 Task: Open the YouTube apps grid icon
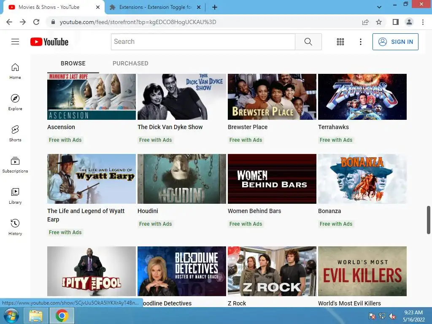pyautogui.click(x=340, y=42)
